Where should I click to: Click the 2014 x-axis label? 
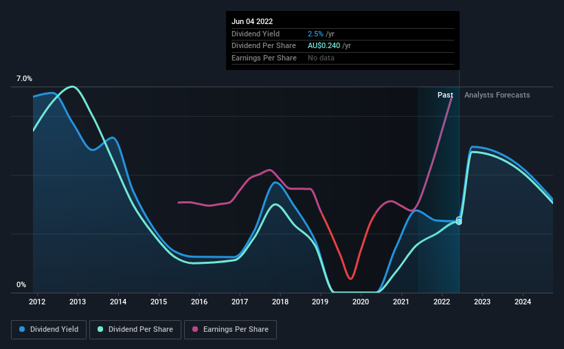(x=118, y=302)
